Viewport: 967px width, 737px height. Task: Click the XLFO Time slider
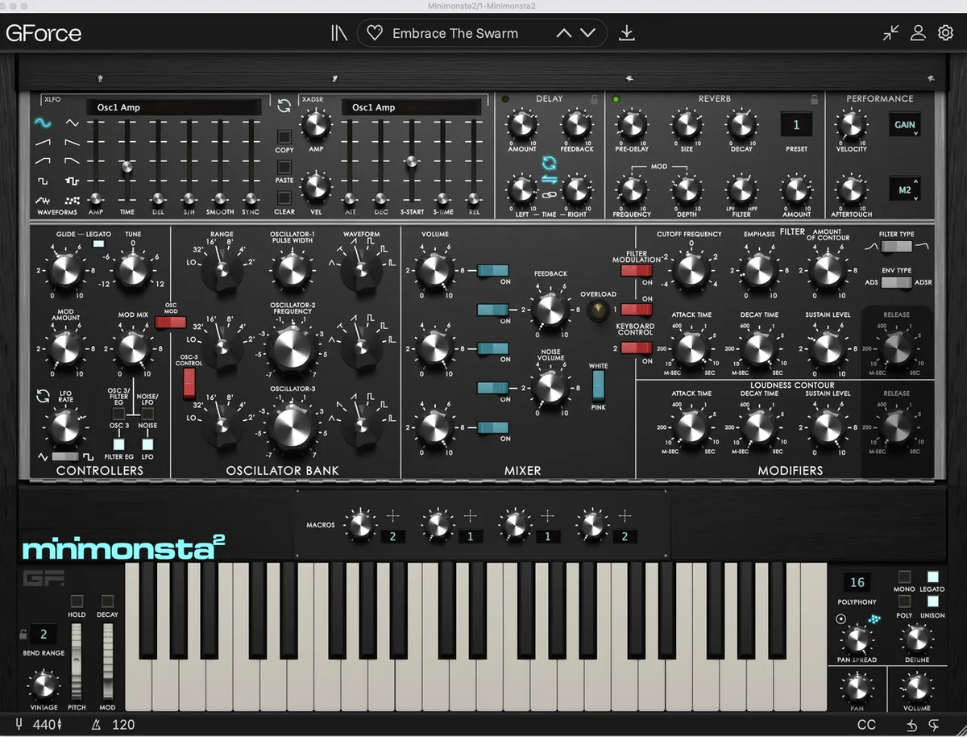point(127,166)
